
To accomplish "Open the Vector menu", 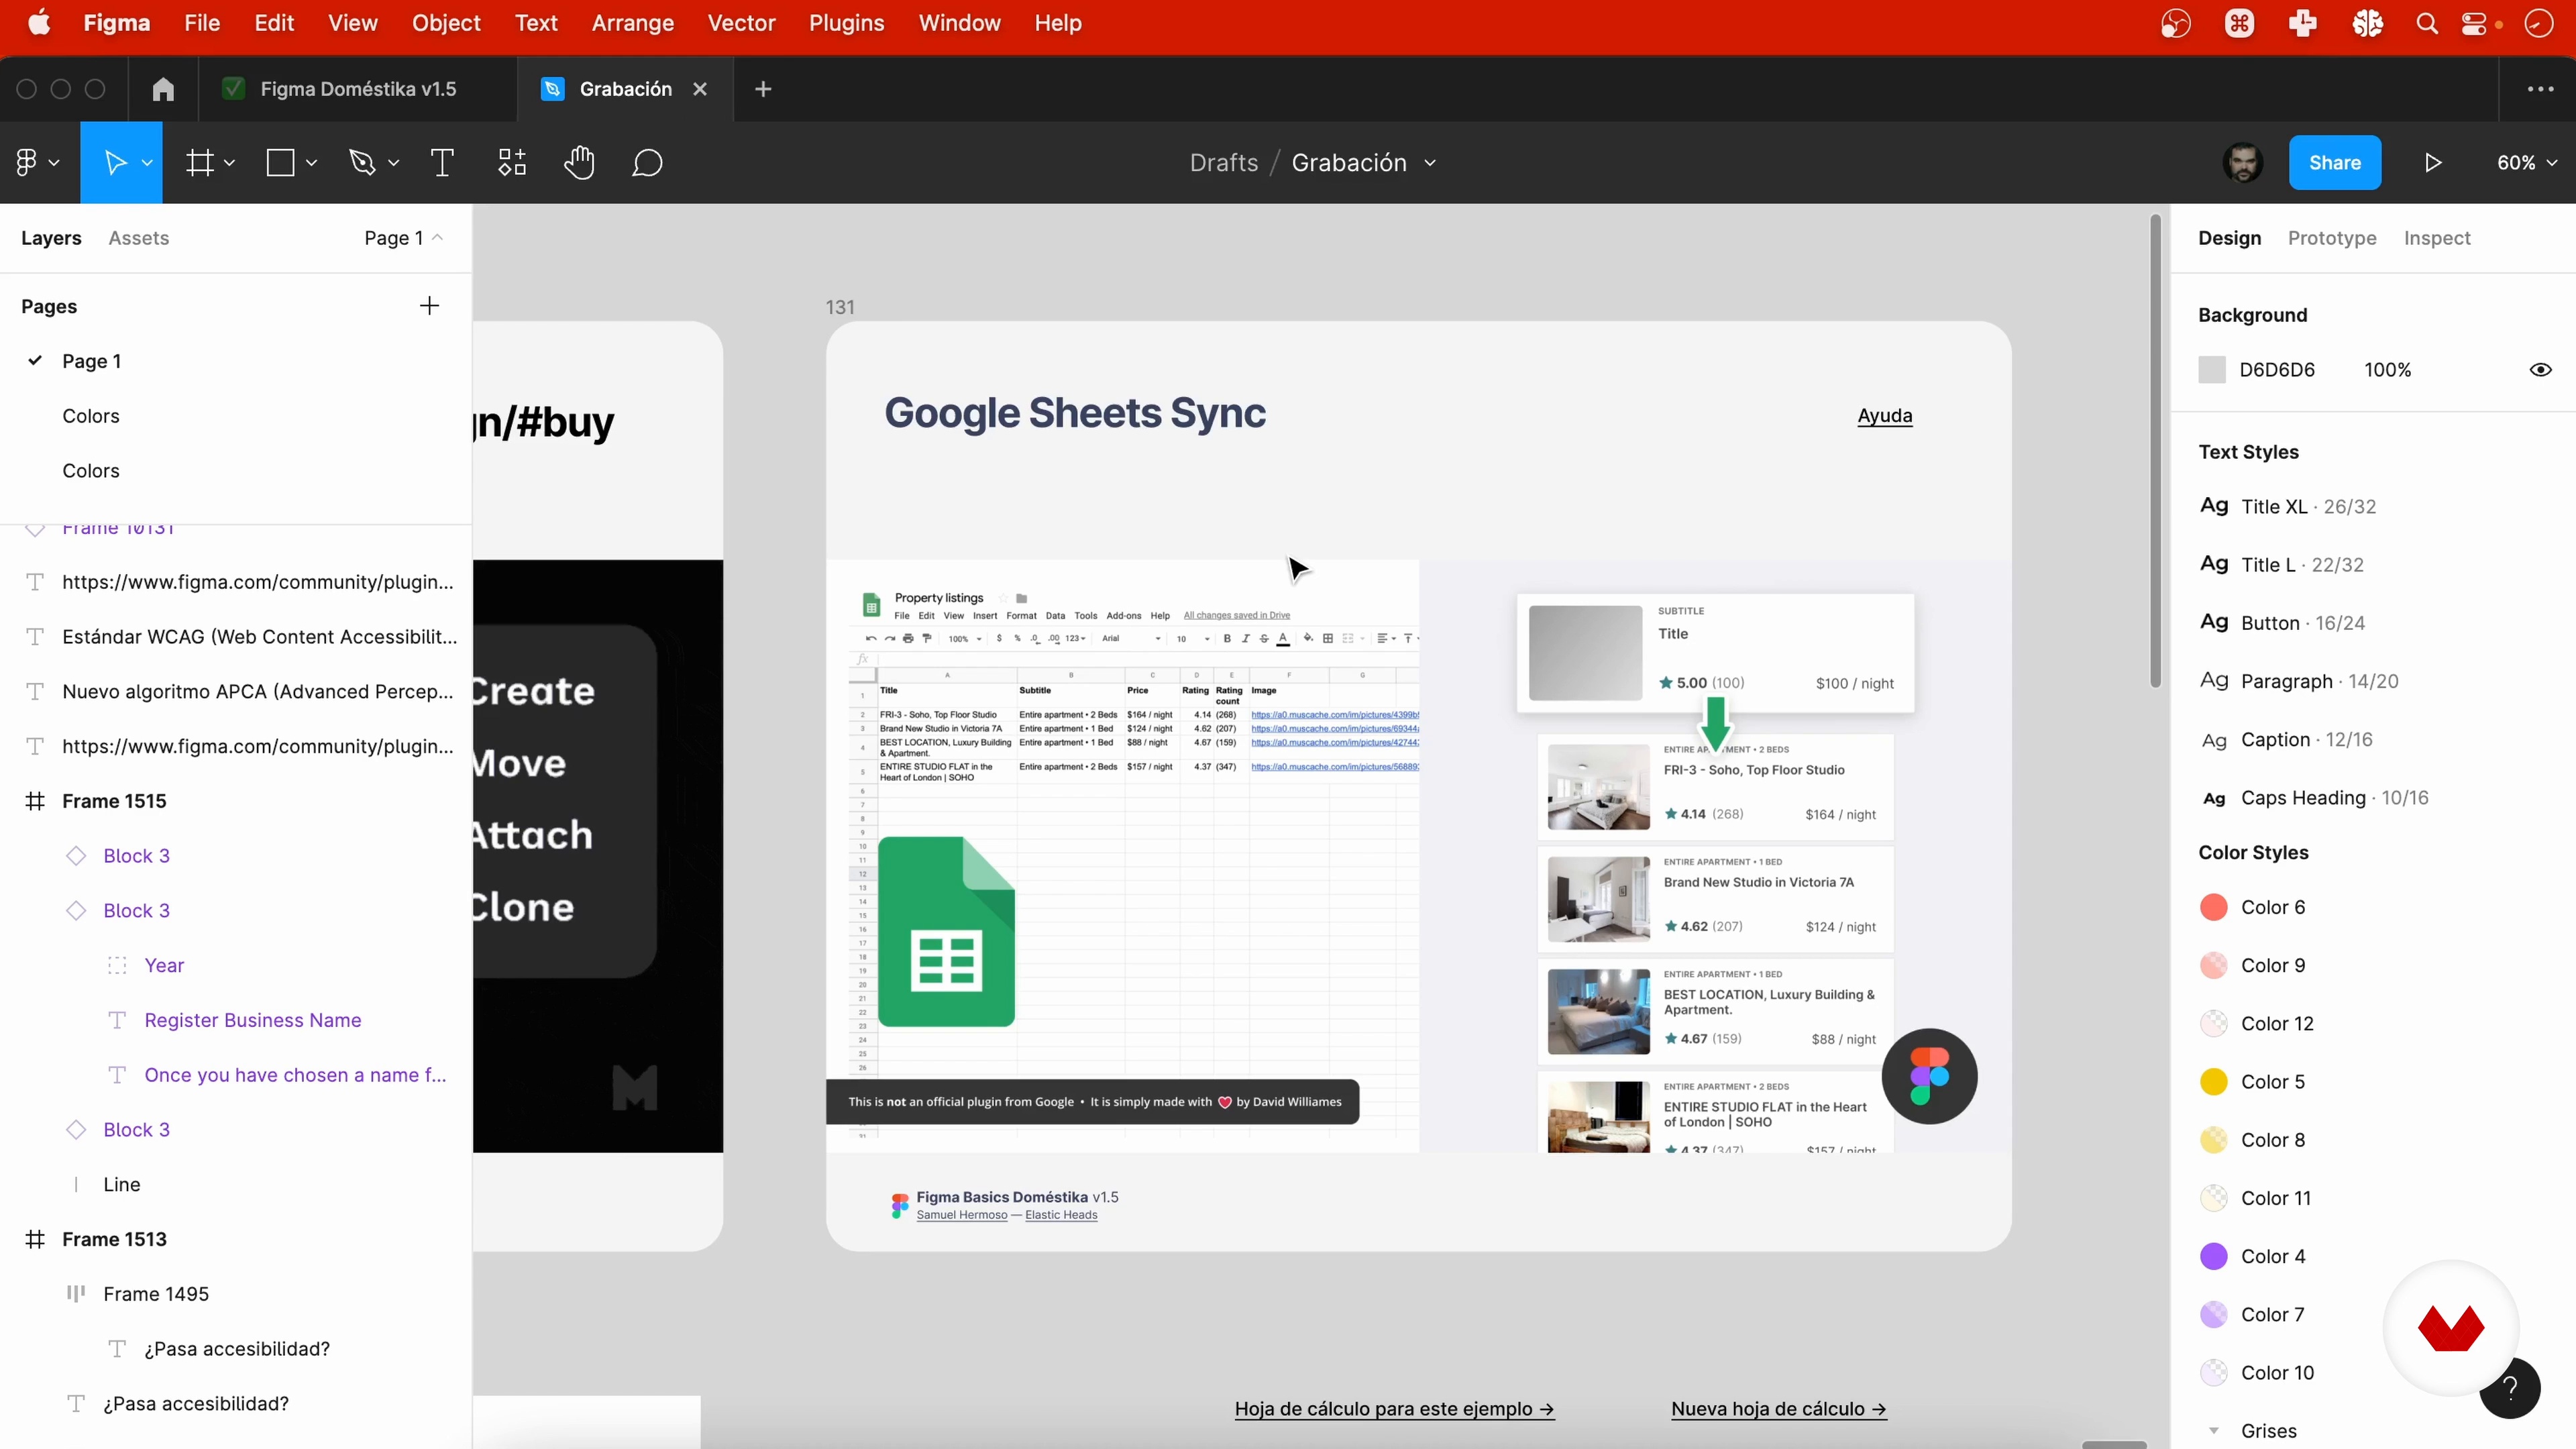I will tap(741, 23).
